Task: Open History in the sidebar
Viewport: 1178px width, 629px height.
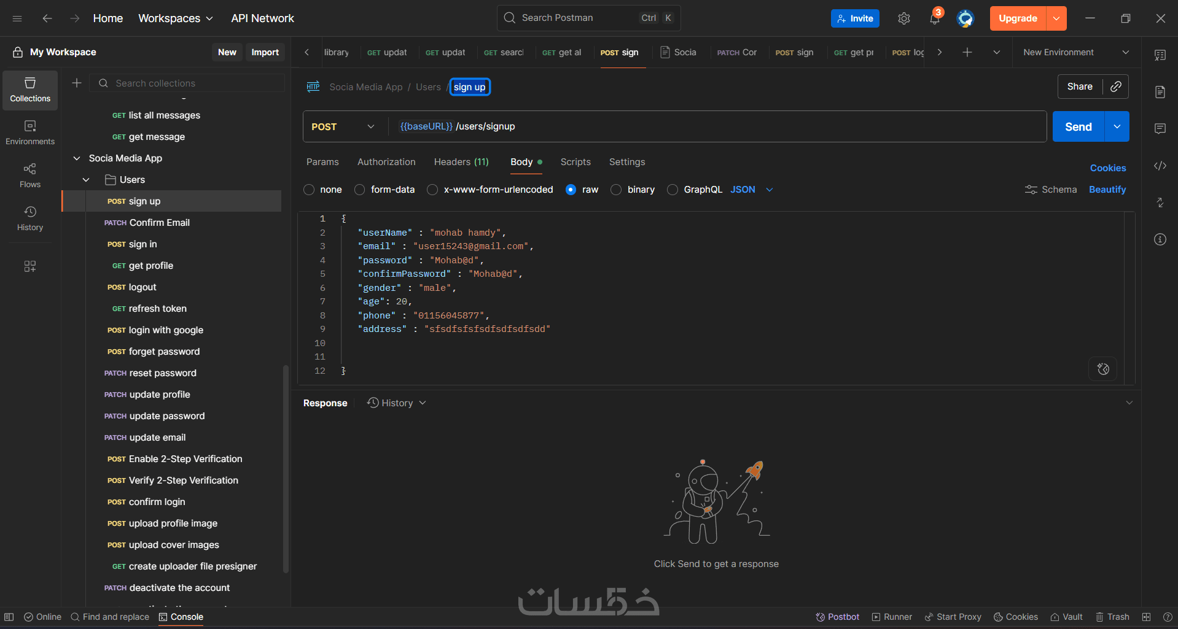Action: pyautogui.click(x=30, y=219)
